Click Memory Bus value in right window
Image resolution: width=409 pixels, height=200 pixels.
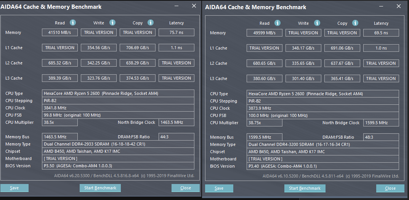coord(265,137)
